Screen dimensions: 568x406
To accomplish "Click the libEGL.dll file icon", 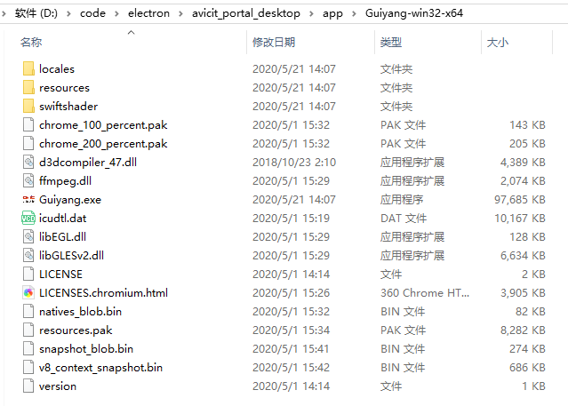I will click(x=28, y=236).
